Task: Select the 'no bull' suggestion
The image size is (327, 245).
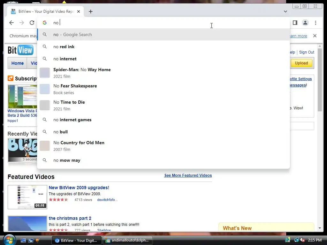Action: pos(163,132)
